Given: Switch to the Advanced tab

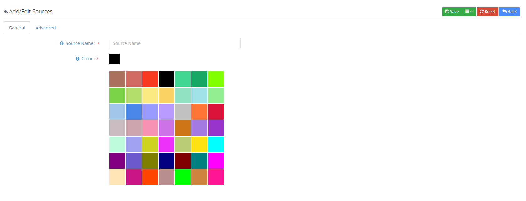Looking at the screenshot, I should tap(45, 28).
